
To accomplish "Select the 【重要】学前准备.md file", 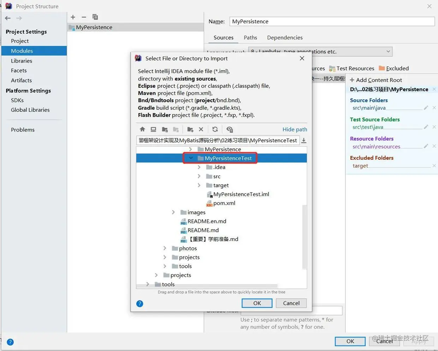I will pyautogui.click(x=209, y=239).
